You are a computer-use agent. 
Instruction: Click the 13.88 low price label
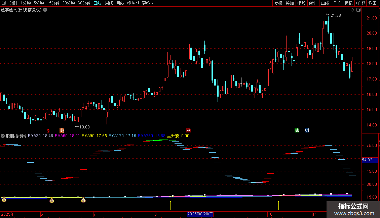coord(84,127)
